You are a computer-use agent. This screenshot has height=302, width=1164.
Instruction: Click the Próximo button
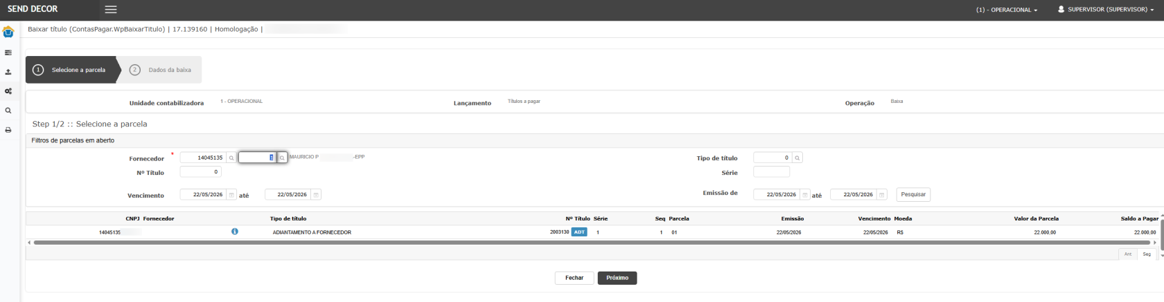pos(617,278)
